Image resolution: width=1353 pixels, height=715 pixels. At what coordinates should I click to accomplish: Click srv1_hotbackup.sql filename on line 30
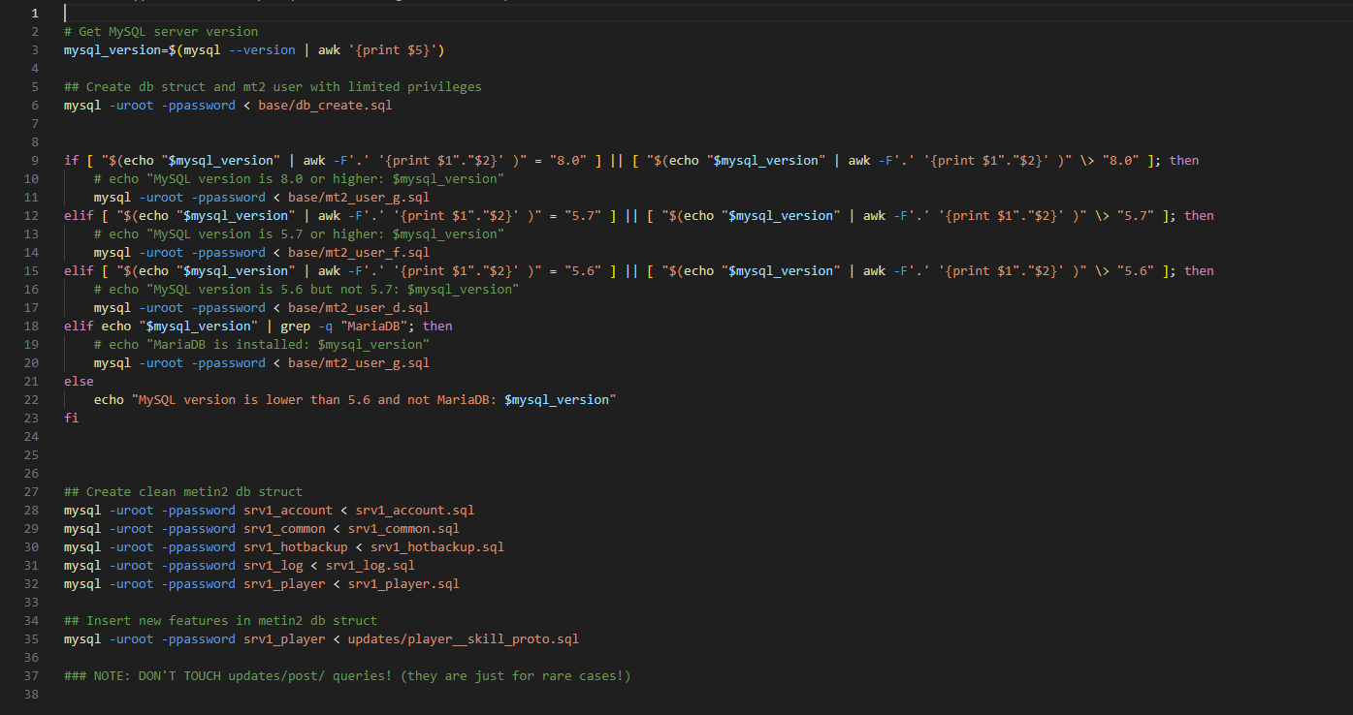point(436,547)
